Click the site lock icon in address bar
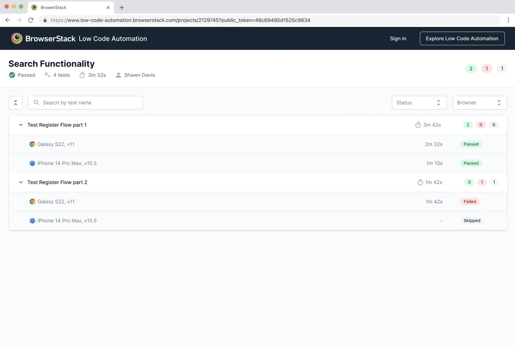The width and height of the screenshot is (515, 346). [x=45, y=20]
